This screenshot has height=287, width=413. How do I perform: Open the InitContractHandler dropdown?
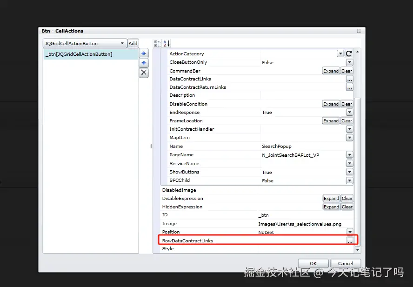click(350, 129)
